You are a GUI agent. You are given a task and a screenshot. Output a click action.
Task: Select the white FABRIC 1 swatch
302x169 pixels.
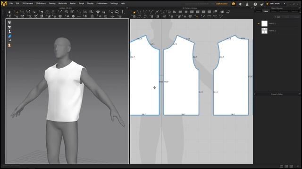[264, 23]
